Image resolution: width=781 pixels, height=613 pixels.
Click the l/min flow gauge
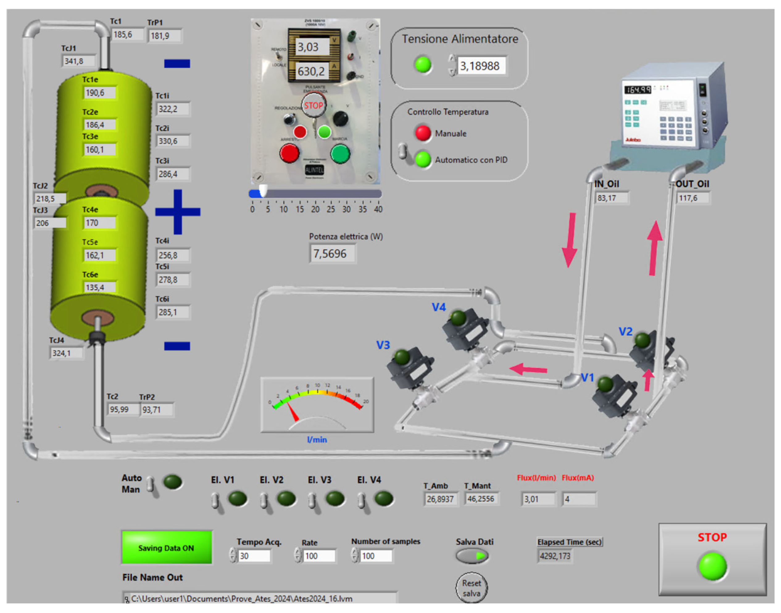pos(317,404)
